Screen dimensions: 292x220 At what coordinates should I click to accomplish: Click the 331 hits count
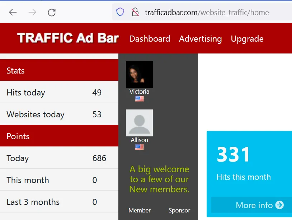(x=233, y=154)
